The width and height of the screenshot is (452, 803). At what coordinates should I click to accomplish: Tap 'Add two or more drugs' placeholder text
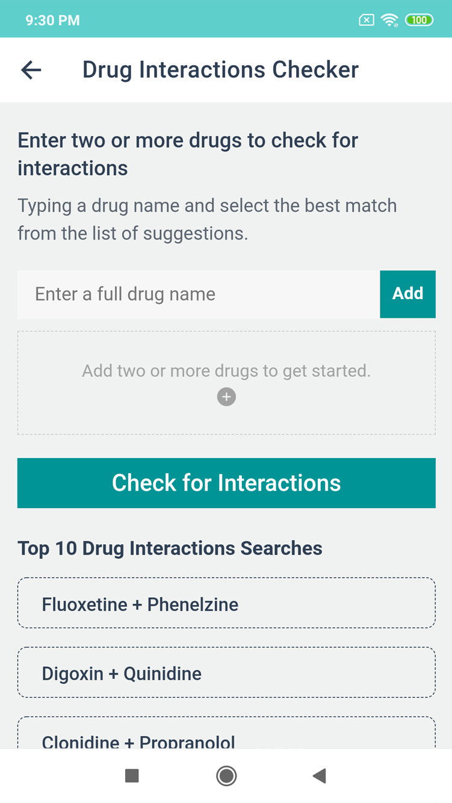coord(226,371)
